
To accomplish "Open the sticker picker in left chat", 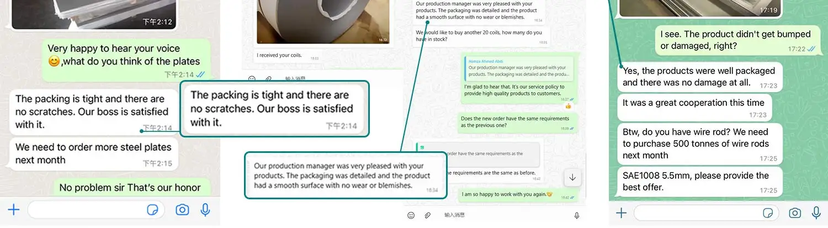I will coord(153,210).
